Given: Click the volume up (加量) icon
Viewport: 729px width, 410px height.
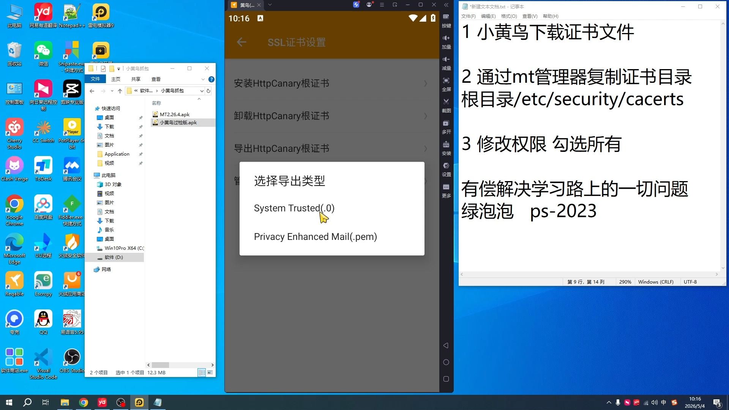Looking at the screenshot, I should click(x=446, y=38).
